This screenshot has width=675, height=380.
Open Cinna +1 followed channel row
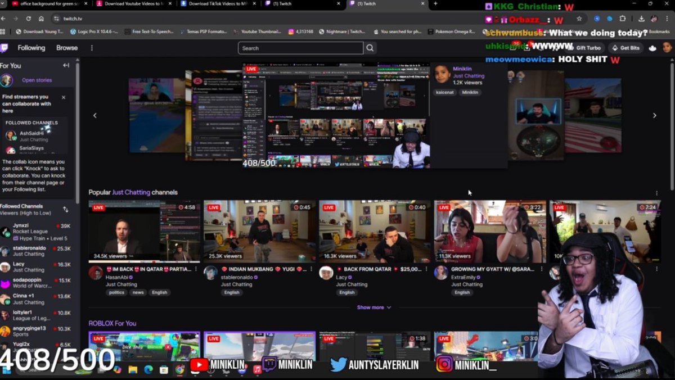[x=37, y=298]
